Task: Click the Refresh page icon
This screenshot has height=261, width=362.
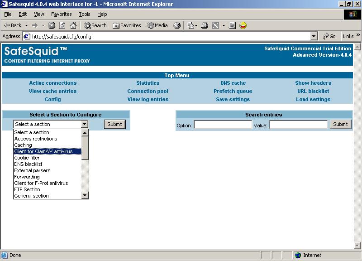Action: coord(62,25)
